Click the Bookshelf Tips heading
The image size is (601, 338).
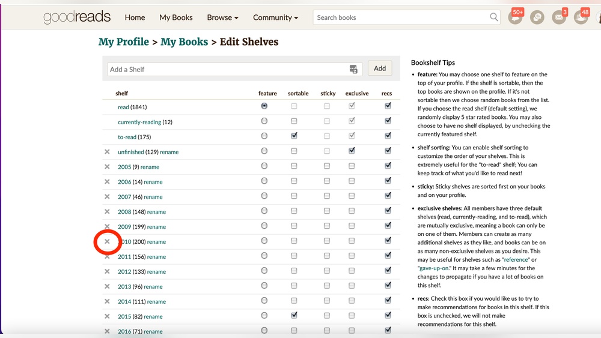[x=433, y=62]
